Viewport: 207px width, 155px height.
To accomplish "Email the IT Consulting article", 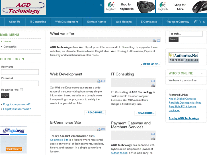I will [x=153, y=81].
